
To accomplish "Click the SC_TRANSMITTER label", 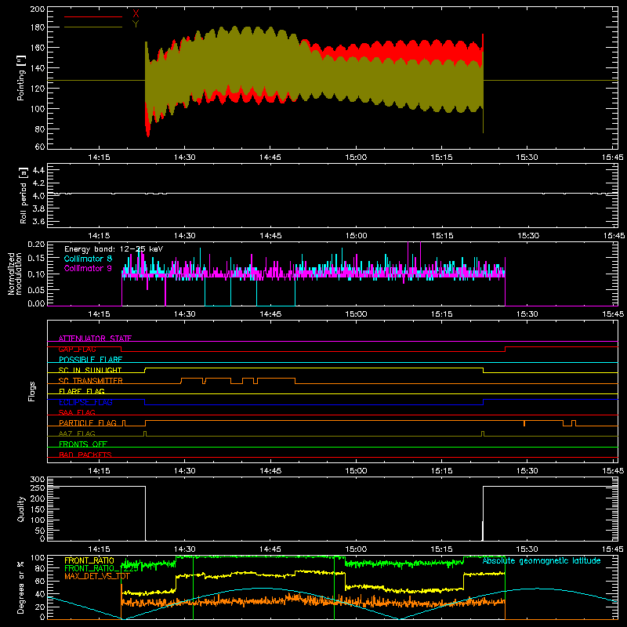I will pyautogui.click(x=91, y=381).
